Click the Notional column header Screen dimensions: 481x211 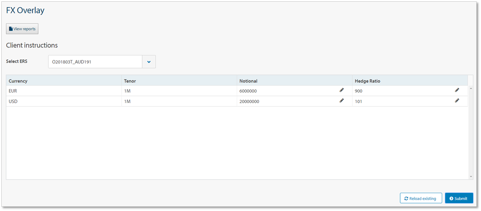tap(248, 81)
